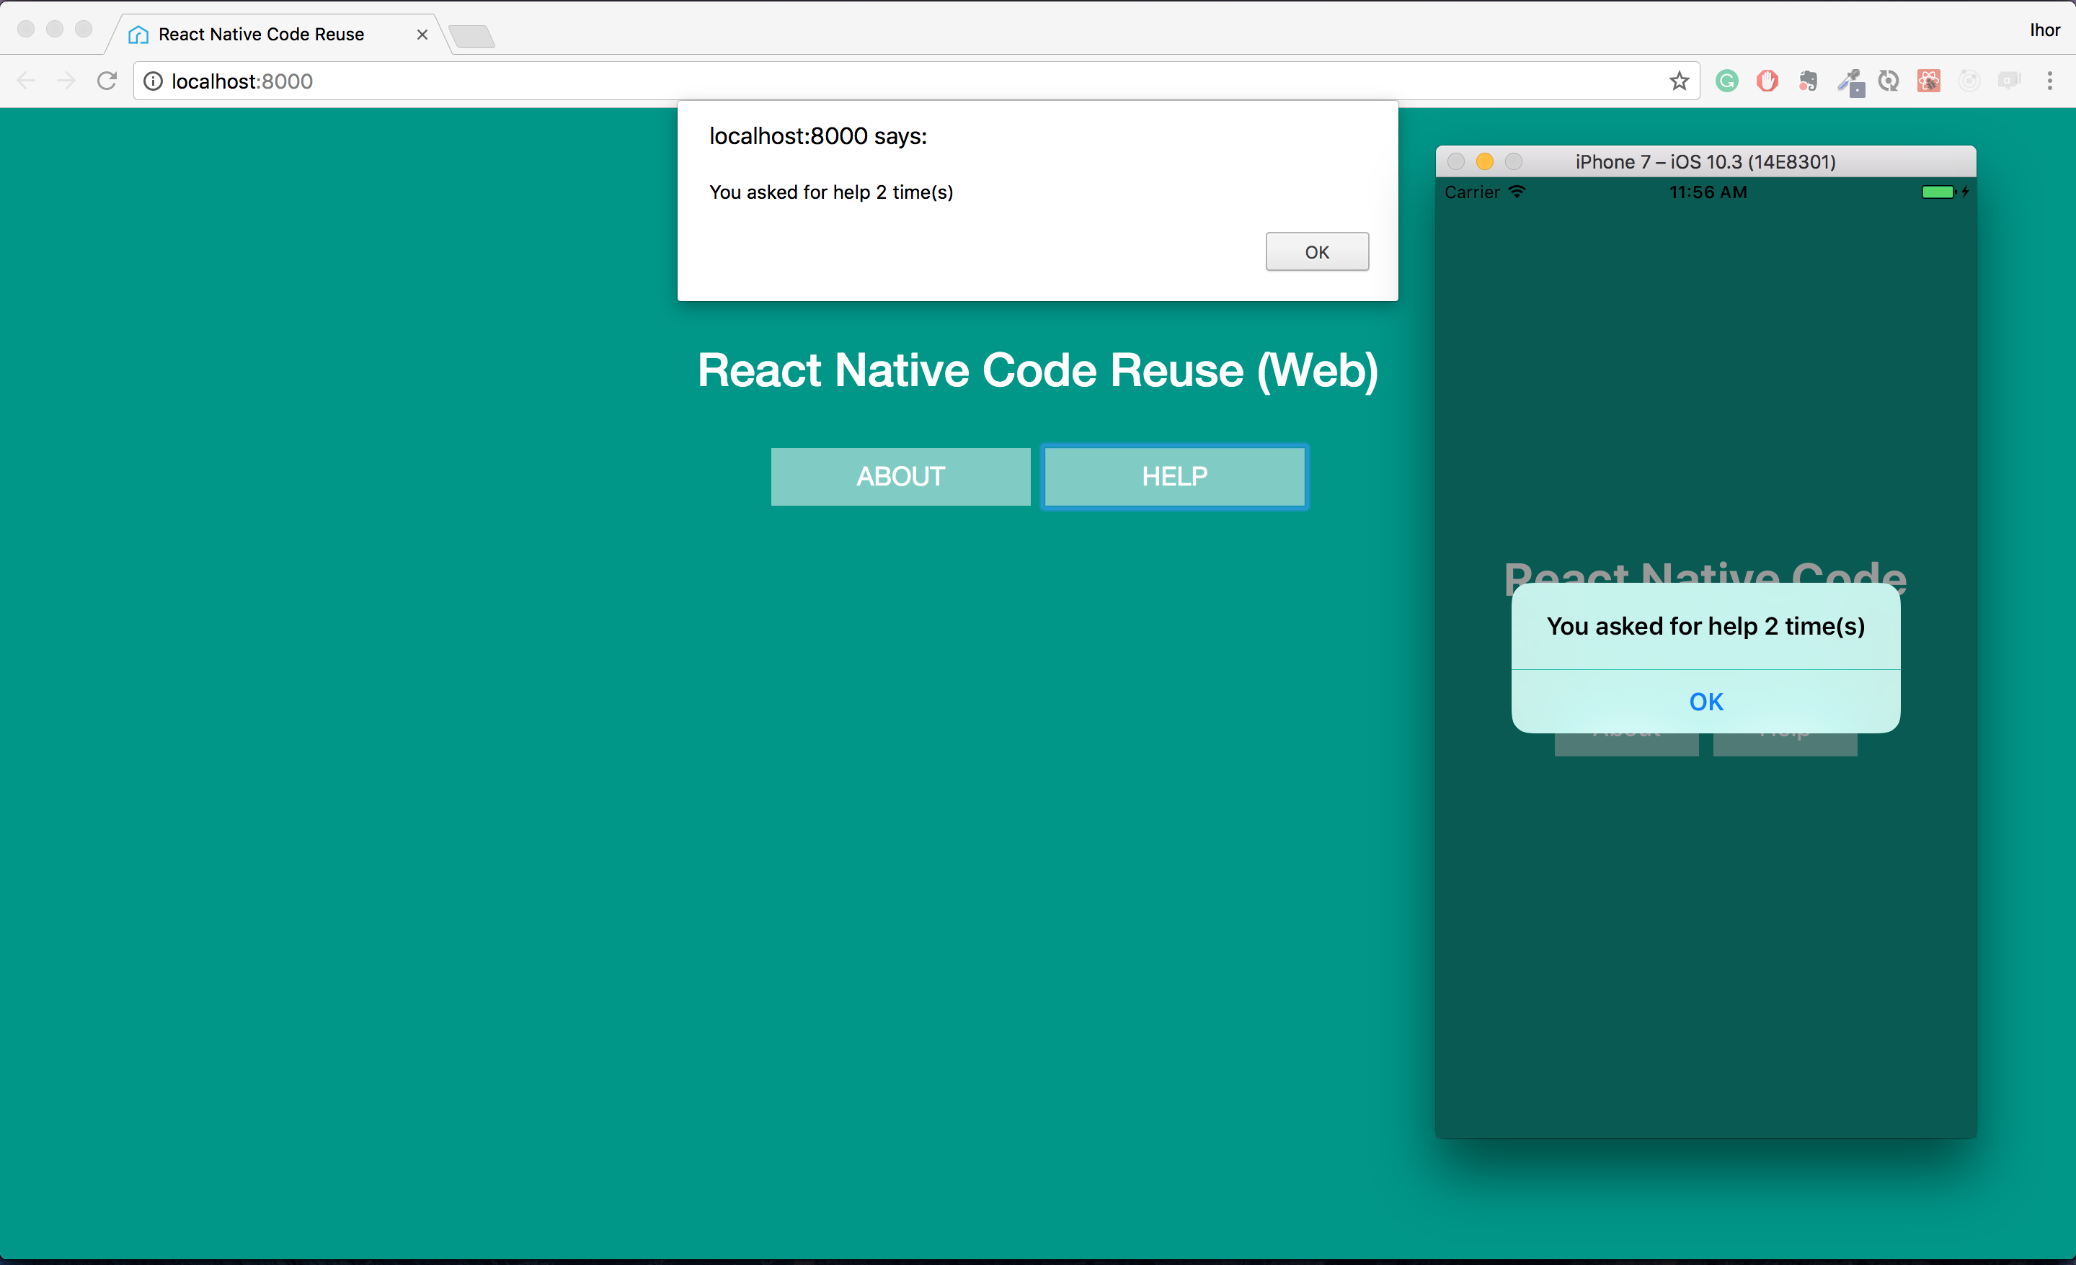Open the React developer tools extension
This screenshot has width=2076, height=1265.
[x=1928, y=81]
